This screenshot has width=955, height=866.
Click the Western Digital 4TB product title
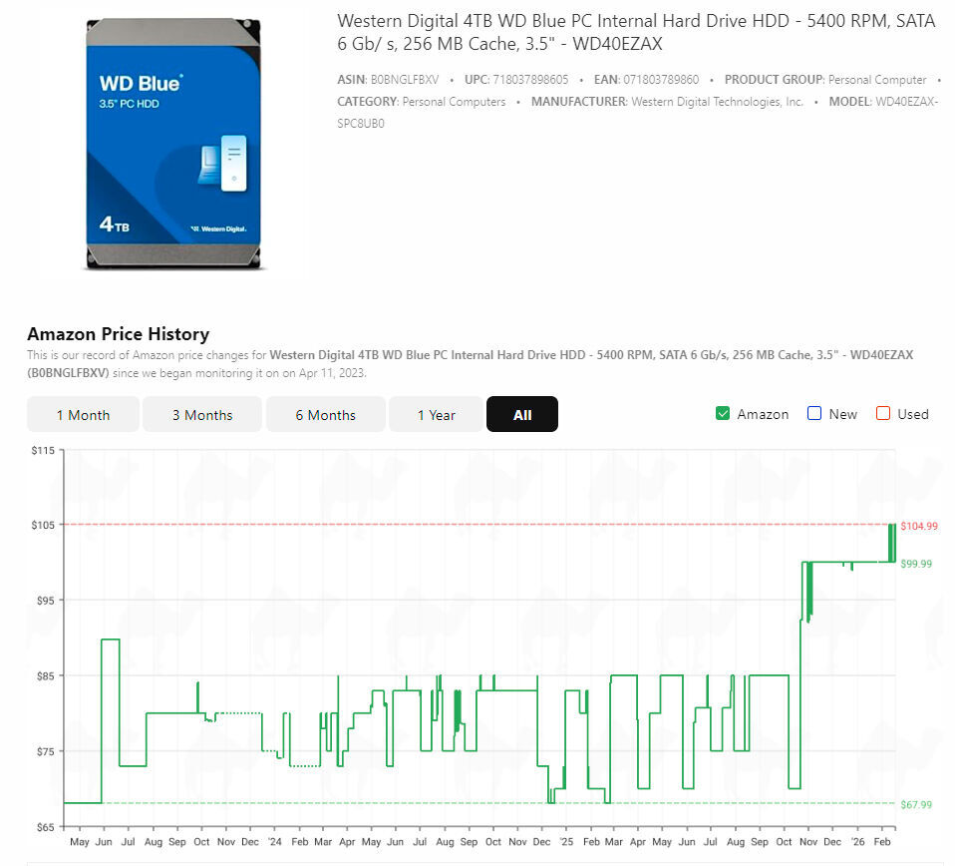[636, 32]
